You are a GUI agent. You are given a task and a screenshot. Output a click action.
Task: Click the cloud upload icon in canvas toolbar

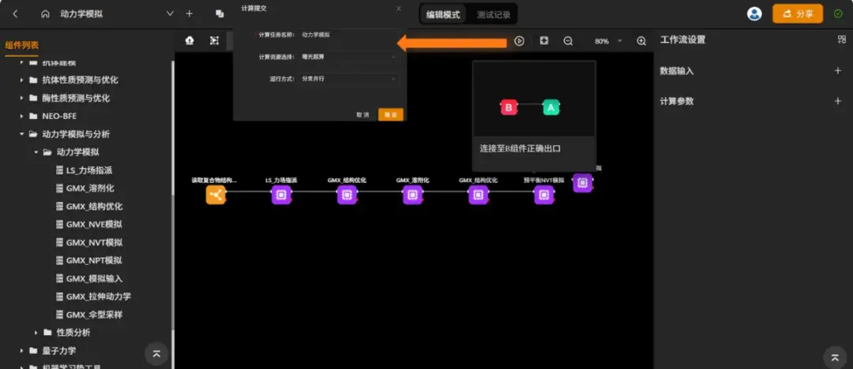point(190,41)
